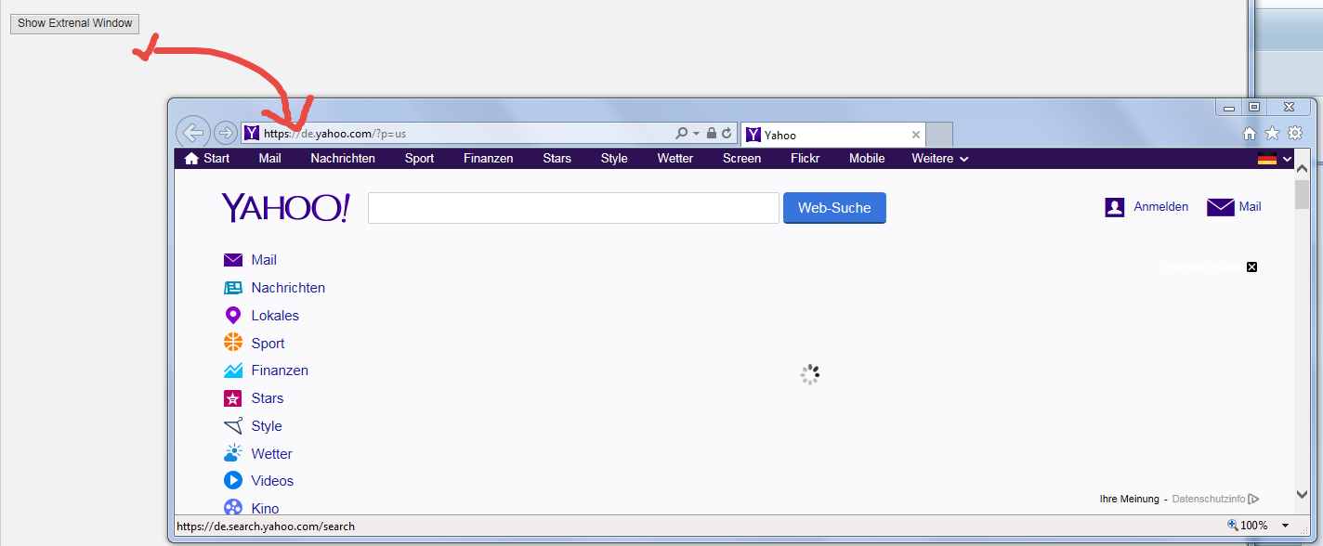Open the Kino link in the sidebar
Image resolution: width=1323 pixels, height=546 pixels.
[265, 509]
